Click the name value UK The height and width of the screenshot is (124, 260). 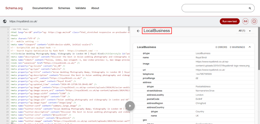click(197, 116)
